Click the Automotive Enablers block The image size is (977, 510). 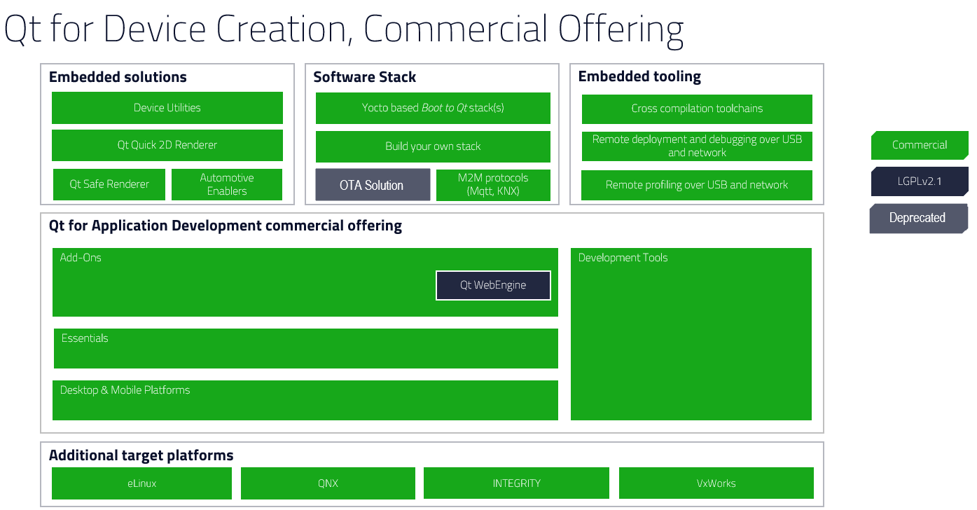tap(227, 184)
